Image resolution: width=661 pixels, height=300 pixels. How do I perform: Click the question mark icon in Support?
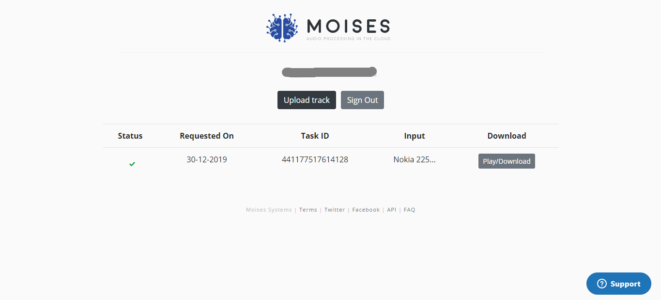coord(602,284)
